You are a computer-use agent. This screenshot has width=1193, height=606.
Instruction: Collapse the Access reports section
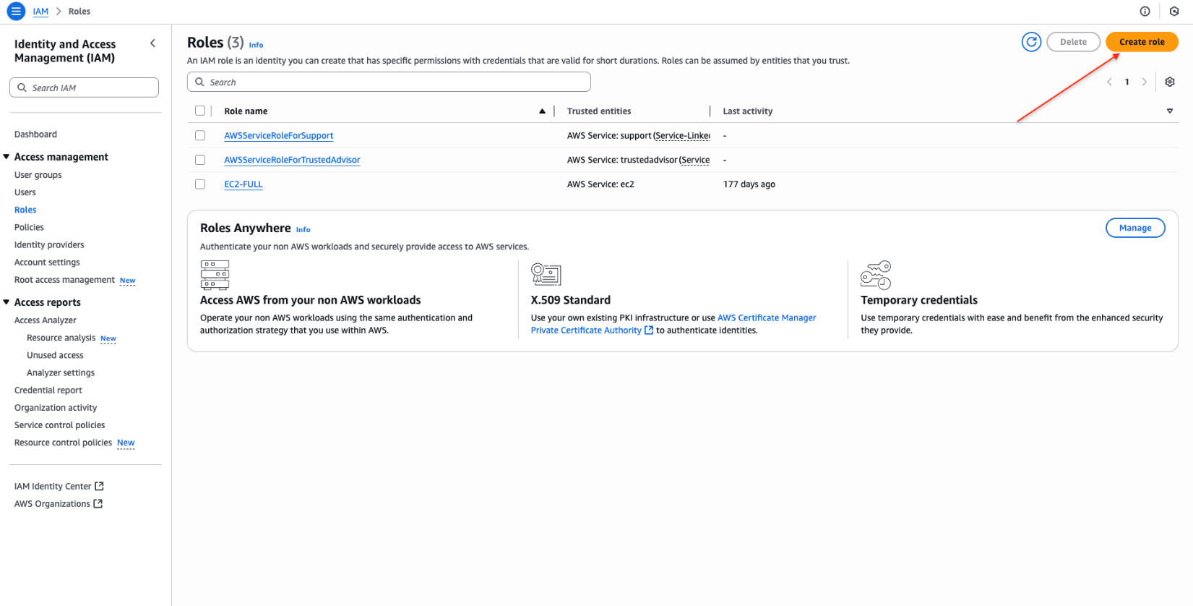click(7, 302)
